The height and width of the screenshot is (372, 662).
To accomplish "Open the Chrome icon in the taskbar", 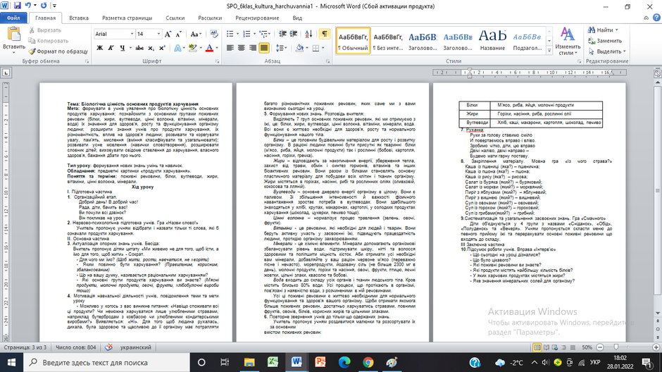I will coord(368,362).
